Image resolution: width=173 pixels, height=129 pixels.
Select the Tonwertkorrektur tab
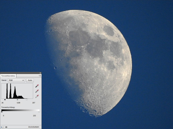(x=8, y=76)
